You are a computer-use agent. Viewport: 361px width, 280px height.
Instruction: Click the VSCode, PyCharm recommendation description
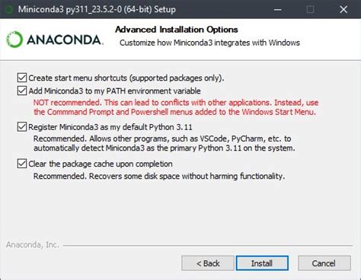[165, 143]
